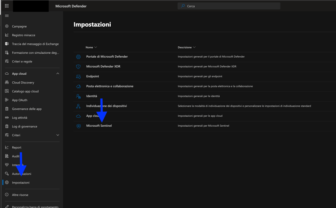Viewport: 336px width, 208px height.
Task: Open App OAuth in the sidebar
Action: (20, 100)
